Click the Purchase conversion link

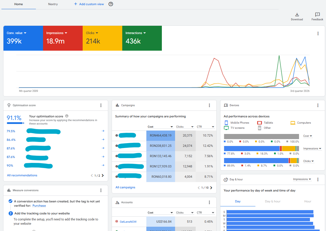[39, 206]
